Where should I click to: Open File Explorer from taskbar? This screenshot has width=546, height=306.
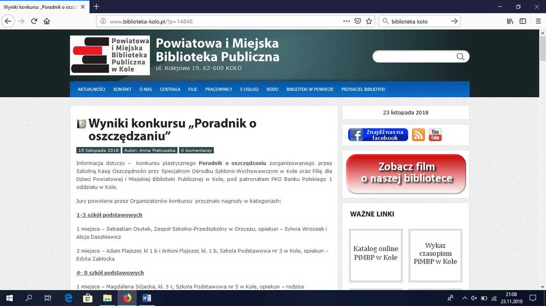[108, 298]
